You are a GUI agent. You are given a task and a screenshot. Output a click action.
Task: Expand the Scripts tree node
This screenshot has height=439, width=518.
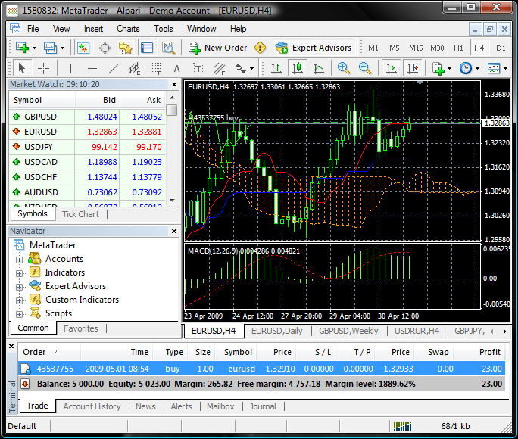pyautogui.click(x=19, y=314)
